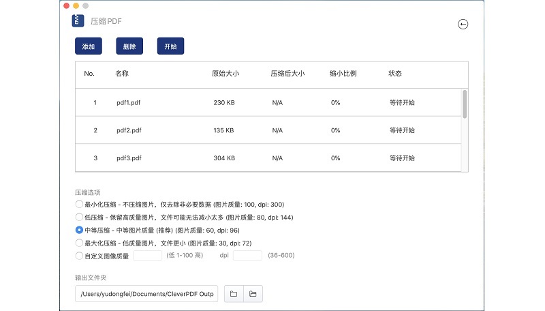The image size is (545, 311).
Task: Click the 等待开始 status of pdf3.pdf
Action: [x=402, y=158]
